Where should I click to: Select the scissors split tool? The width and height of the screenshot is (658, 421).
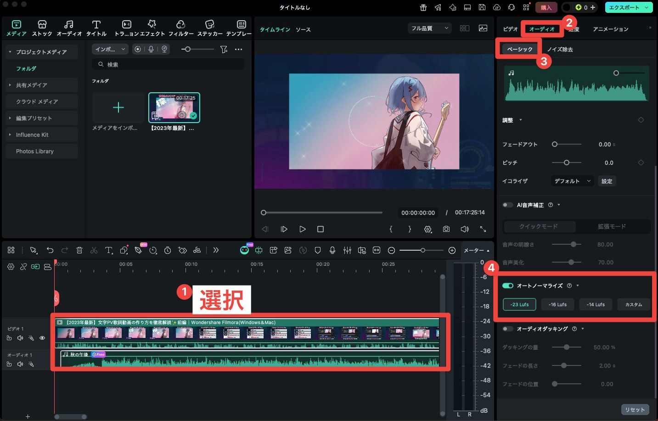pyautogui.click(x=94, y=250)
